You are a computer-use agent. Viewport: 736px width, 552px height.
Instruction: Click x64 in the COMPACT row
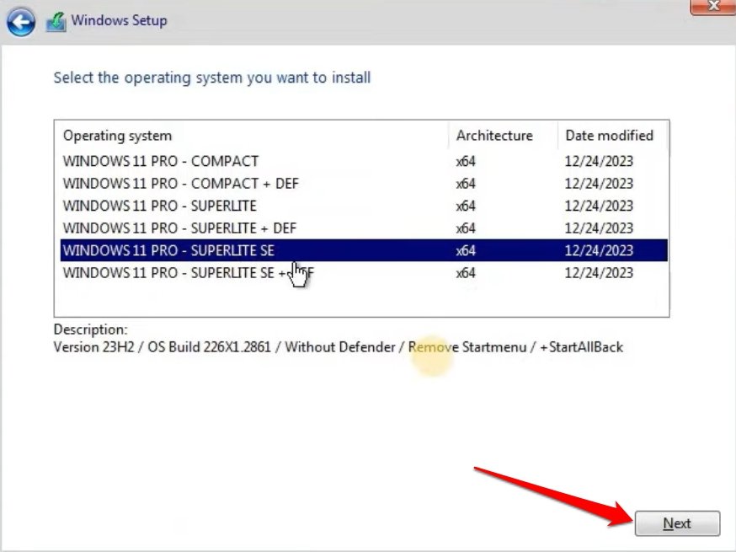point(466,161)
